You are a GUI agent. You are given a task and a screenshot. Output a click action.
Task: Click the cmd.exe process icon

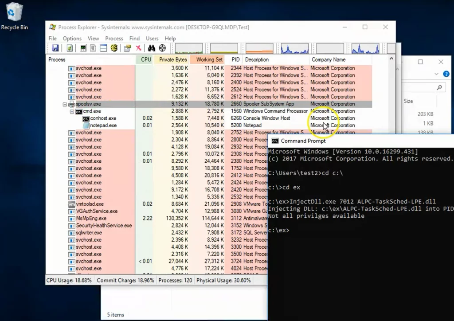tap(79, 111)
